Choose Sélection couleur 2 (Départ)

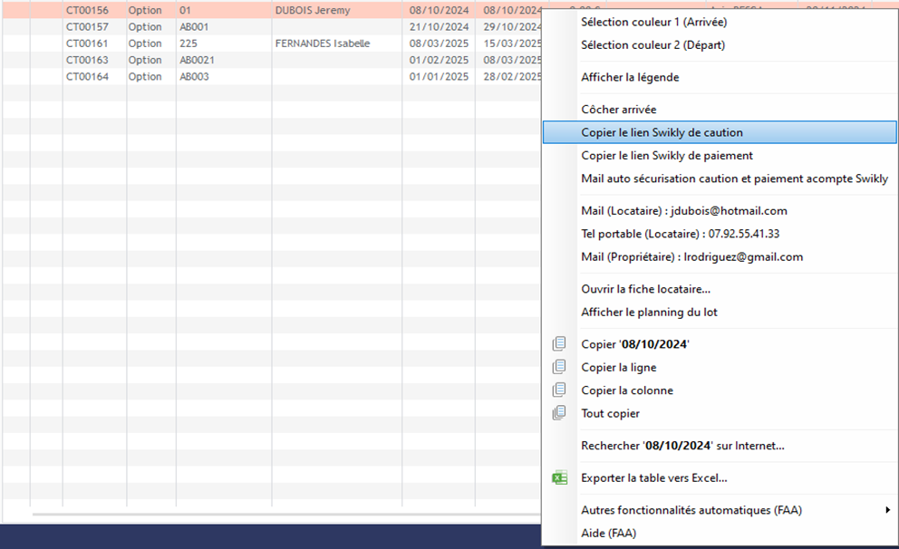pos(652,44)
